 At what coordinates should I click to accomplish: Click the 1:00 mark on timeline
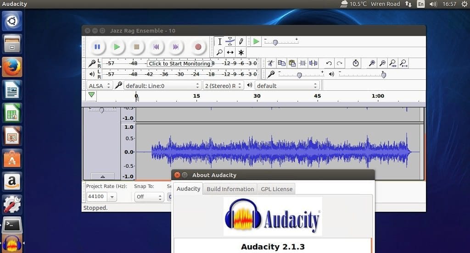pos(378,96)
